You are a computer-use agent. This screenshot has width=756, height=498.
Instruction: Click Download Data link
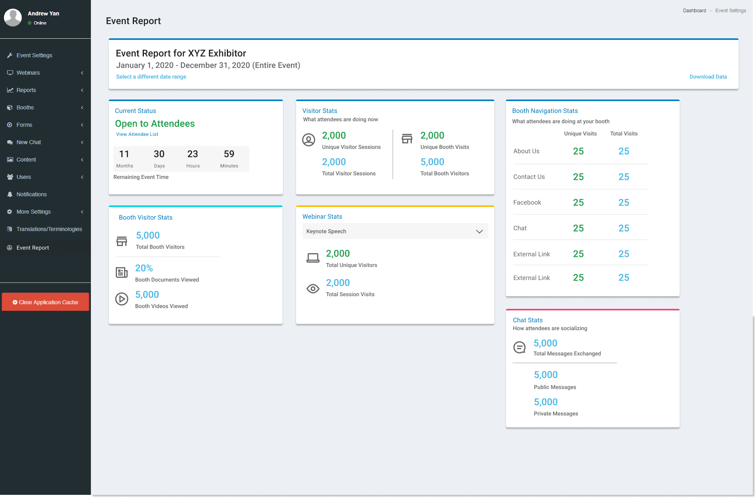point(708,77)
